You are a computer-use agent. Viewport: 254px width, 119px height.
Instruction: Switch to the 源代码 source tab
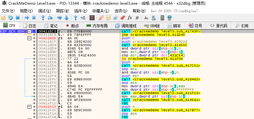pyautogui.click(x=219, y=26)
